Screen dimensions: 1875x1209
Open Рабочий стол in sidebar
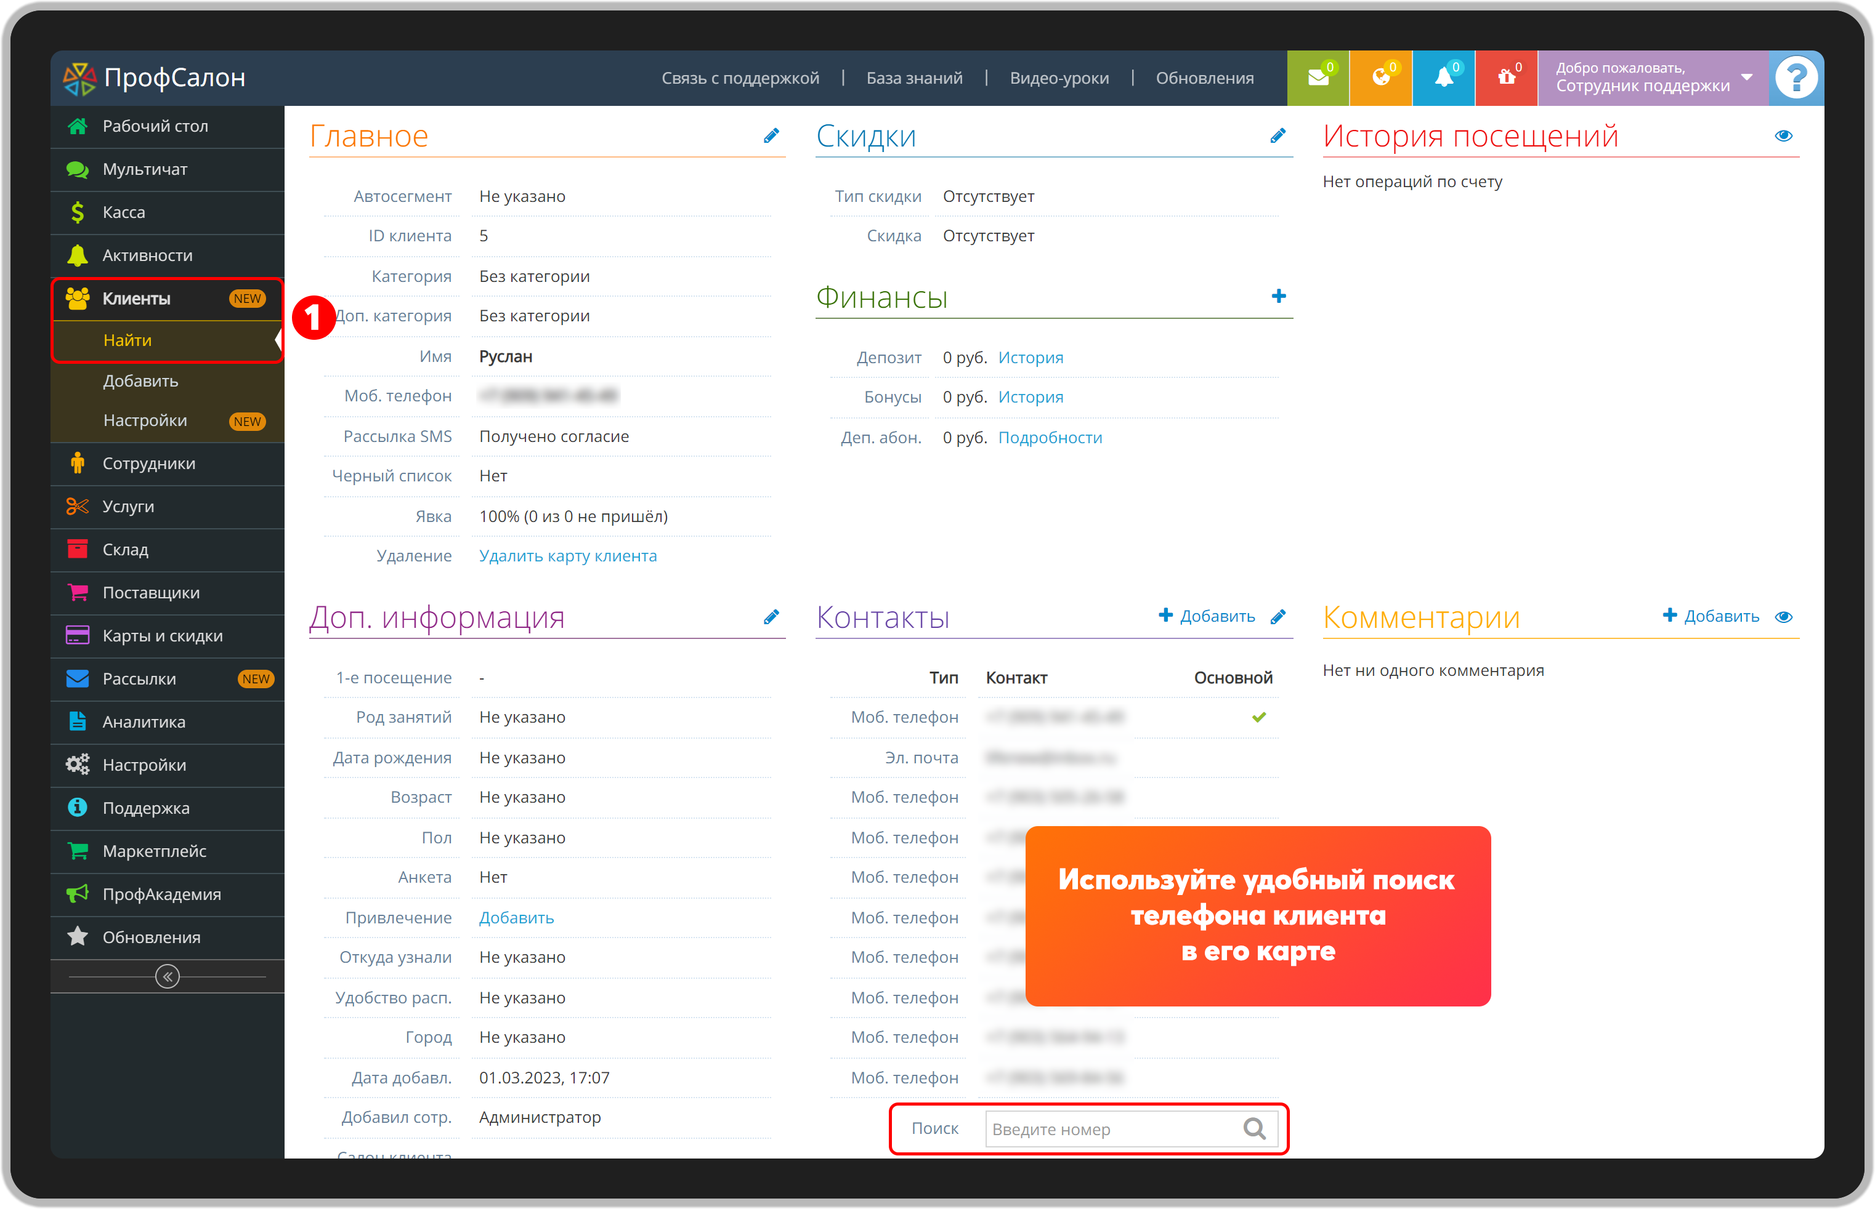[168, 126]
